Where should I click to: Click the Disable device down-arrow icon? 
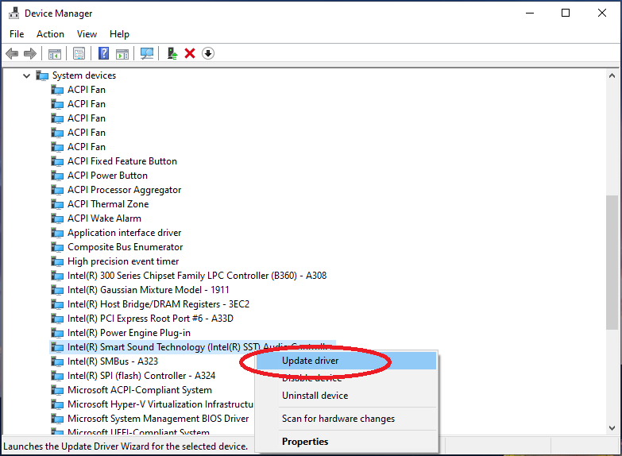(x=208, y=53)
